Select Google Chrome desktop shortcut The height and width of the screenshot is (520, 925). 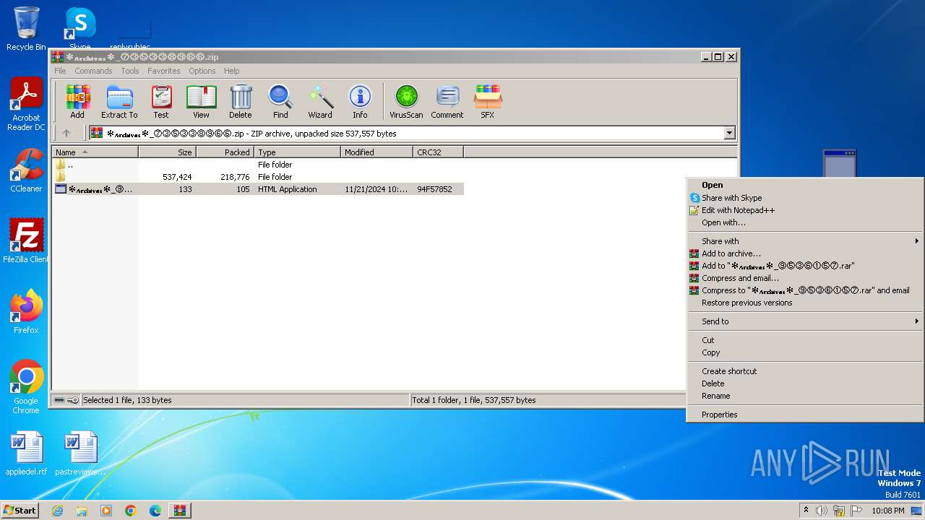pos(26,386)
